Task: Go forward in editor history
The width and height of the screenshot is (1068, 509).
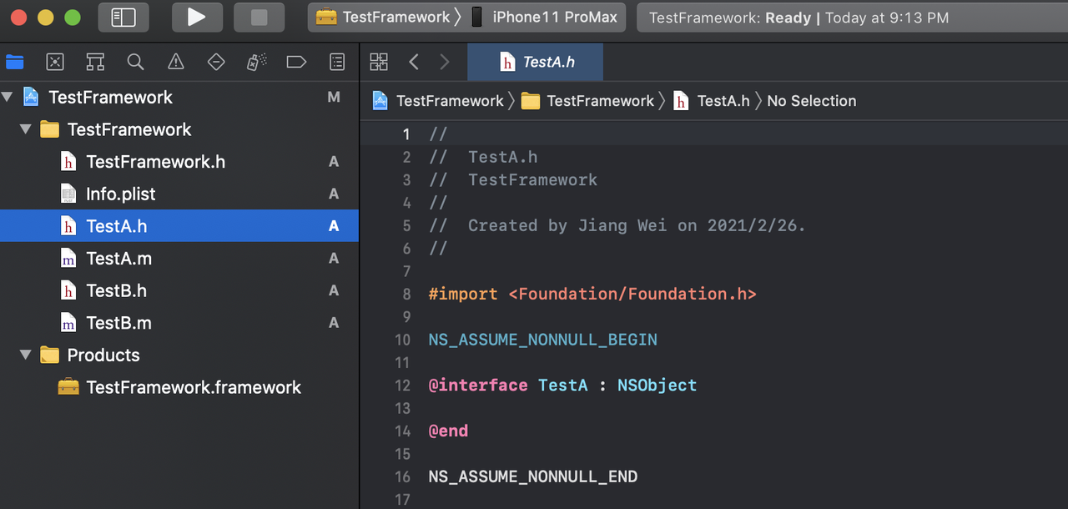Action: click(x=445, y=62)
